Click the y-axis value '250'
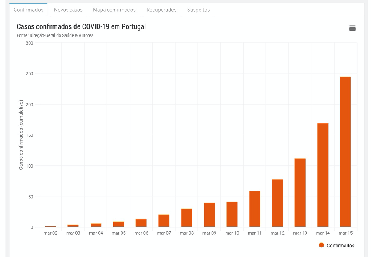This screenshot has height=257, width=371. pyautogui.click(x=29, y=74)
